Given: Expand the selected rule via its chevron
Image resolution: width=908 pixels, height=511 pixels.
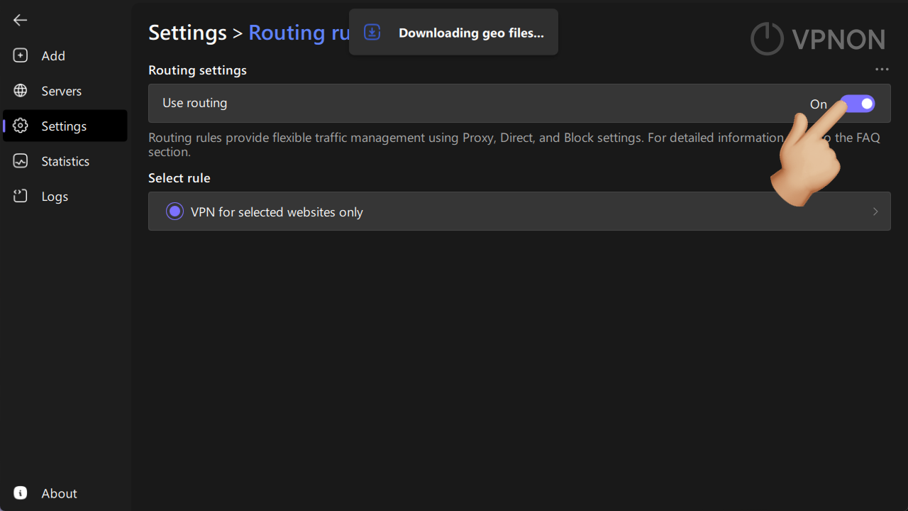Looking at the screenshot, I should click(875, 211).
